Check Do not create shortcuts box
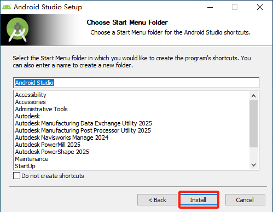Viewport: 273px width, 212px height. tap(16, 176)
